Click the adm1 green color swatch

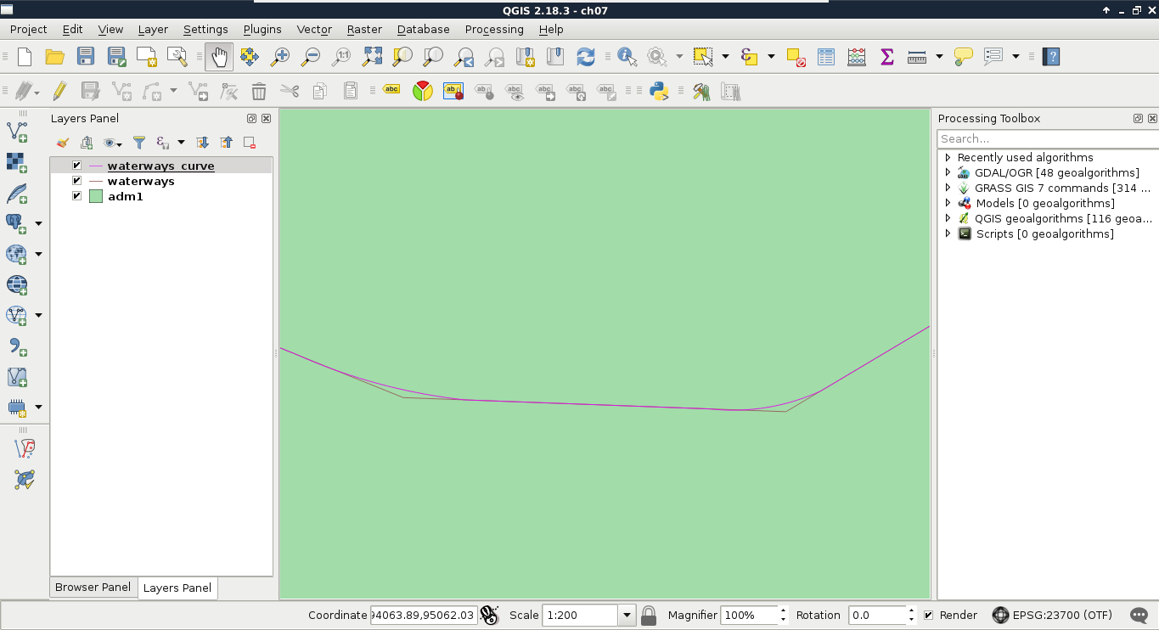[96, 196]
